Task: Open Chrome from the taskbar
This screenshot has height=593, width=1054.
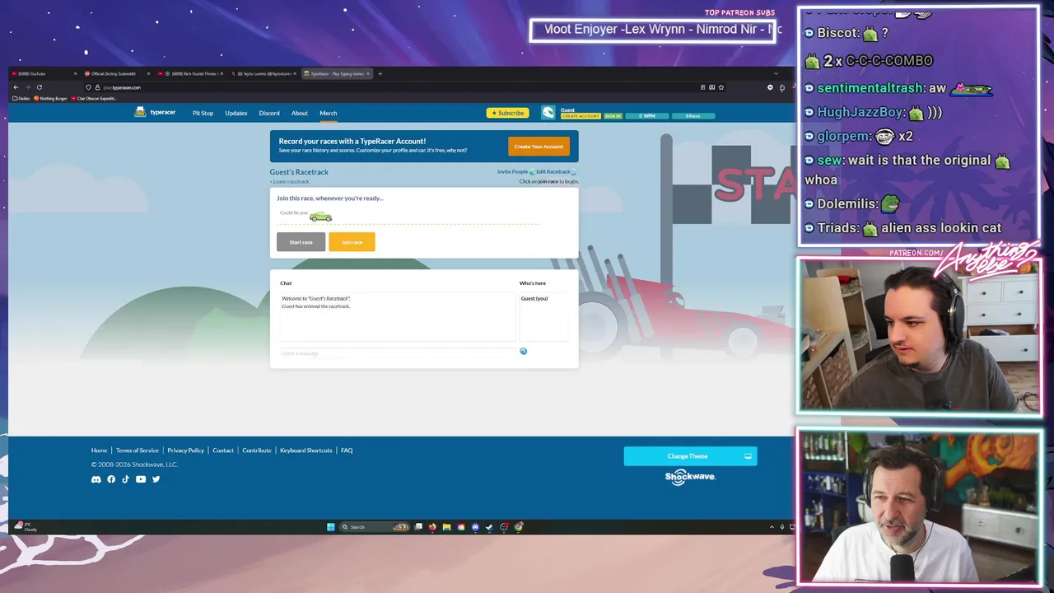Action: point(519,527)
